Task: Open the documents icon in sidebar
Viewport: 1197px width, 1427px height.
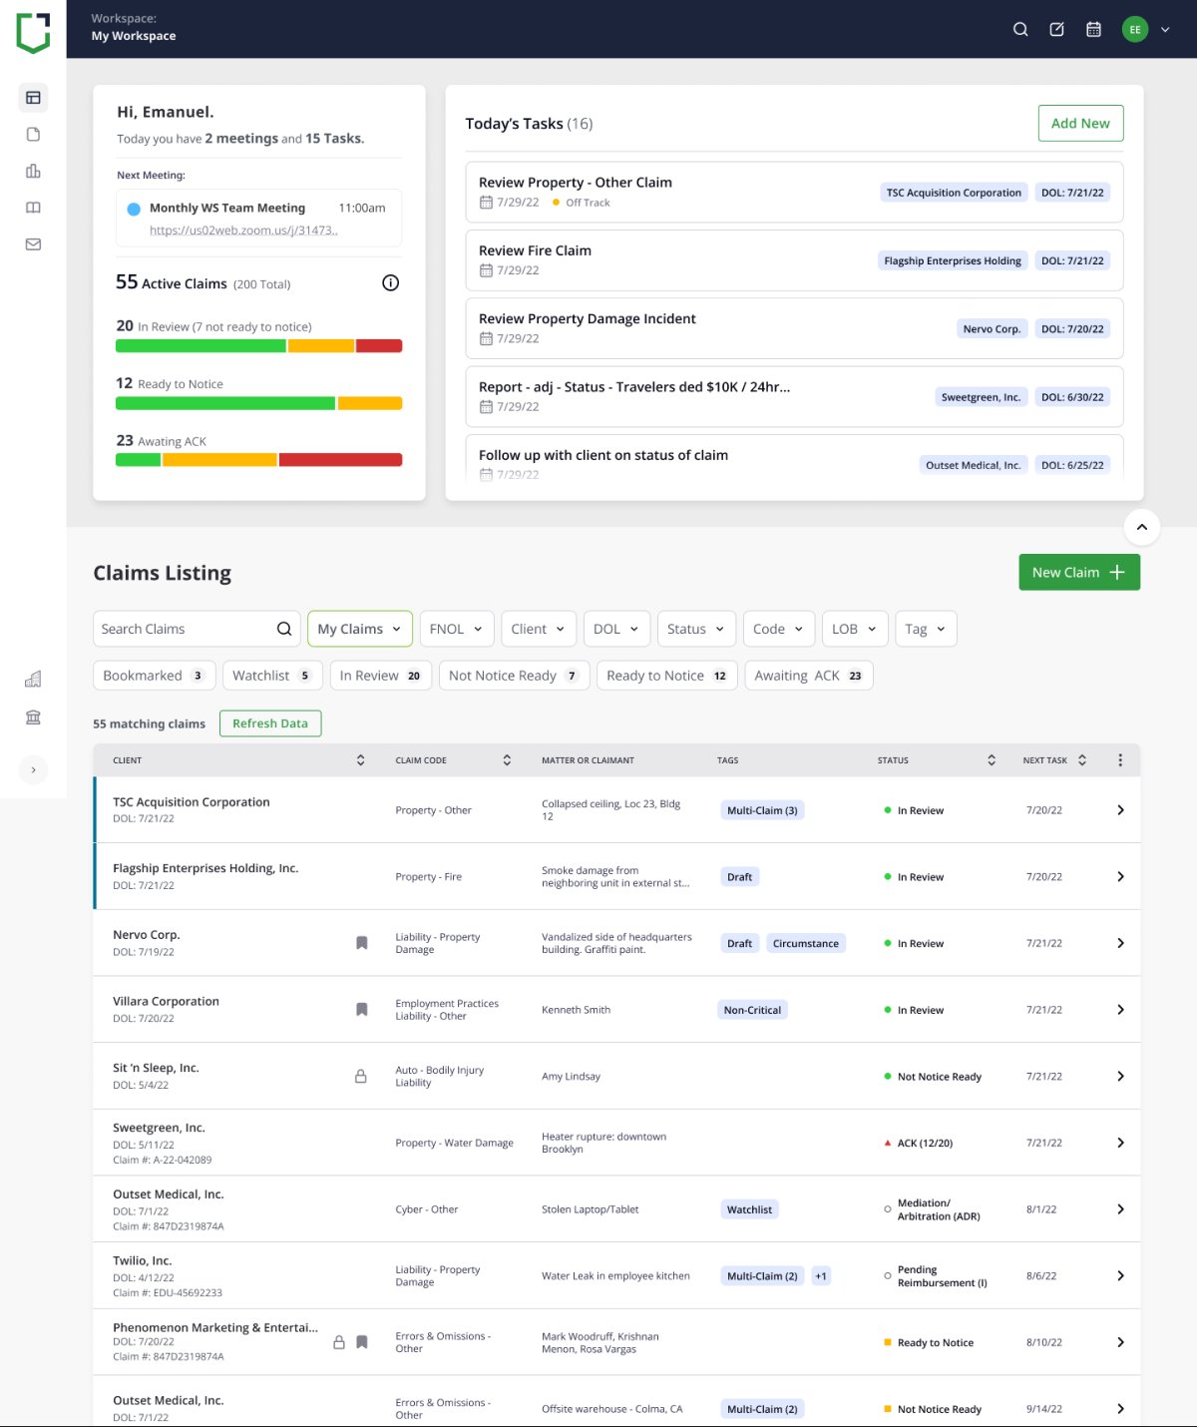Action: (x=33, y=135)
